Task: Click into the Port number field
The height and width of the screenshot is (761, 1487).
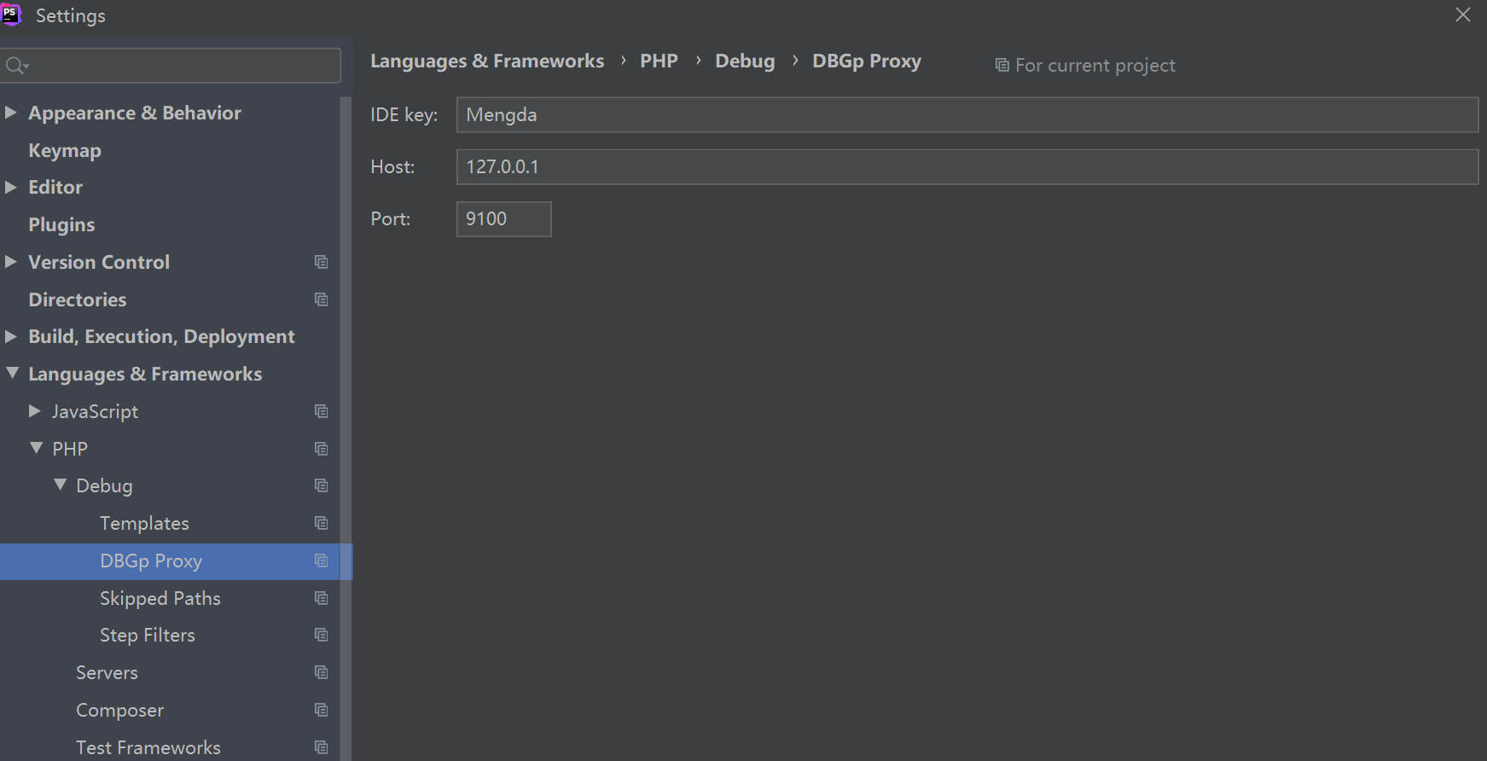Action: (x=503, y=219)
